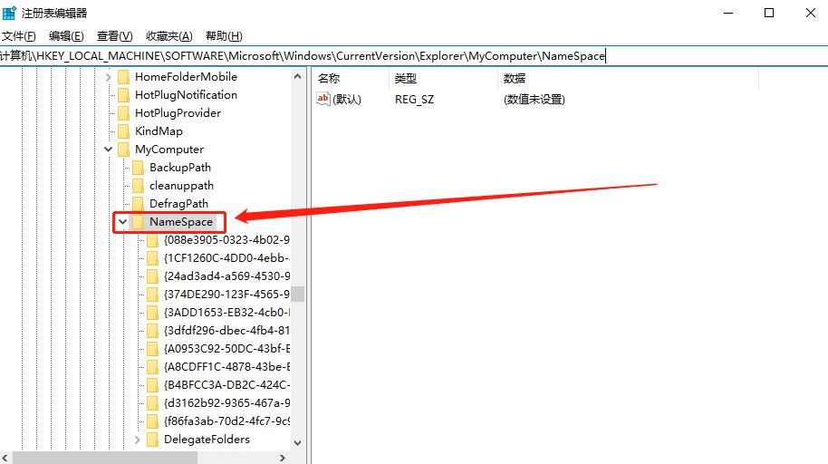
Task: Select the HotPlugProvider folder icon
Action: (123, 113)
